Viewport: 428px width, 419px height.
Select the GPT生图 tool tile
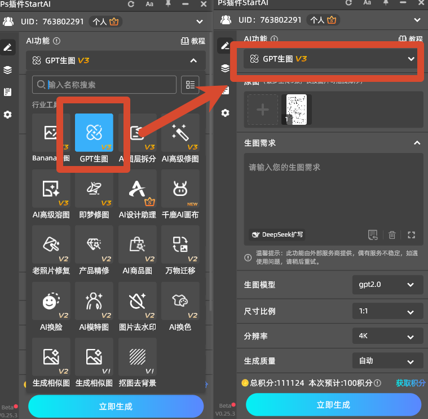pyautogui.click(x=94, y=133)
